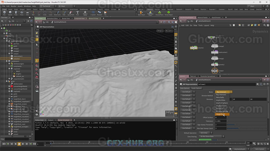Select the Box shelf tool
The image size is (270, 151).
click(x=5, y=13)
